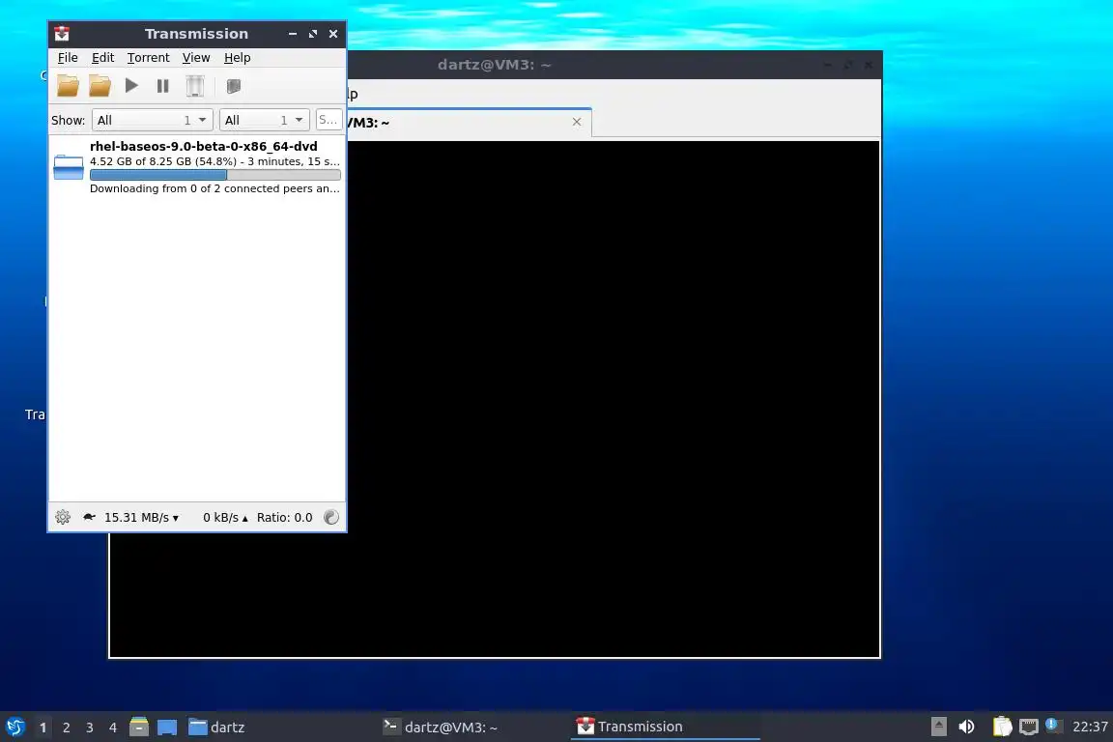Screen dimensions: 1113x742
Task: Click the blue folder icon of the rhel torrent
Action: (69, 167)
